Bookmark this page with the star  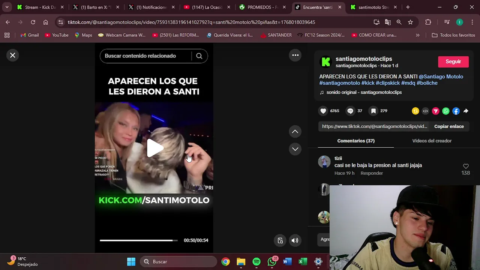[410, 22]
